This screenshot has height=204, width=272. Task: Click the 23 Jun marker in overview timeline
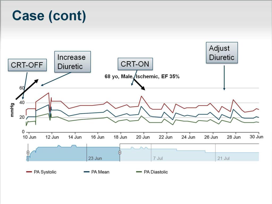pyautogui.click(x=95, y=158)
